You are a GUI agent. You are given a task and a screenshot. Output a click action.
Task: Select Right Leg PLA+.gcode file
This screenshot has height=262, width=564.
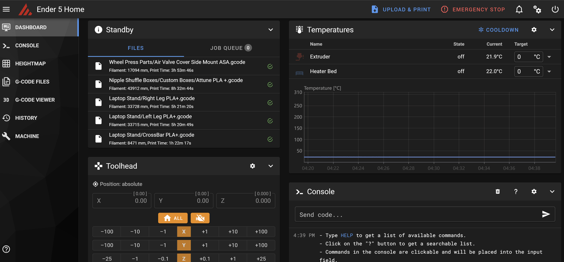(184, 102)
